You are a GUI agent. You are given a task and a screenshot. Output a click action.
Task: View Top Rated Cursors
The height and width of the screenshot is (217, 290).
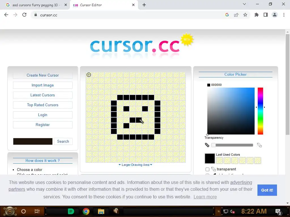point(43,105)
